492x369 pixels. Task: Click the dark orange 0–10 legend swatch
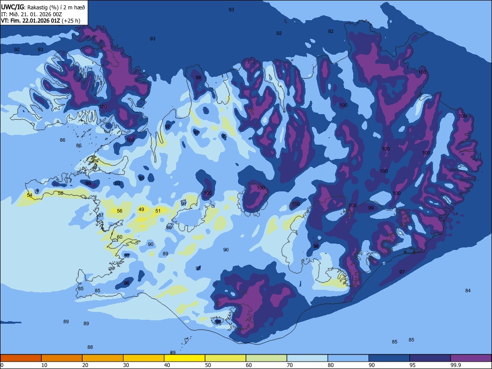point(21,358)
